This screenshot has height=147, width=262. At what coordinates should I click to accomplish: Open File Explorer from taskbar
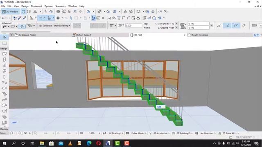pyautogui.click(x=42, y=143)
